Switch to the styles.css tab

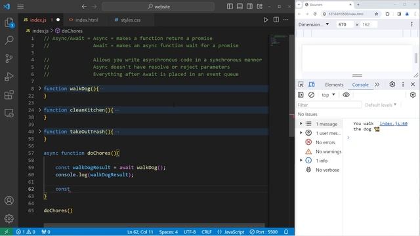131,20
